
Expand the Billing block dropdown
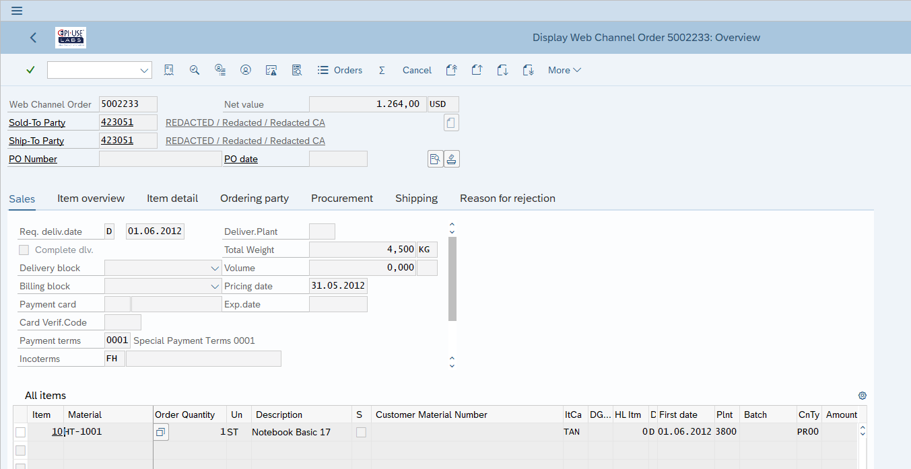click(x=214, y=286)
